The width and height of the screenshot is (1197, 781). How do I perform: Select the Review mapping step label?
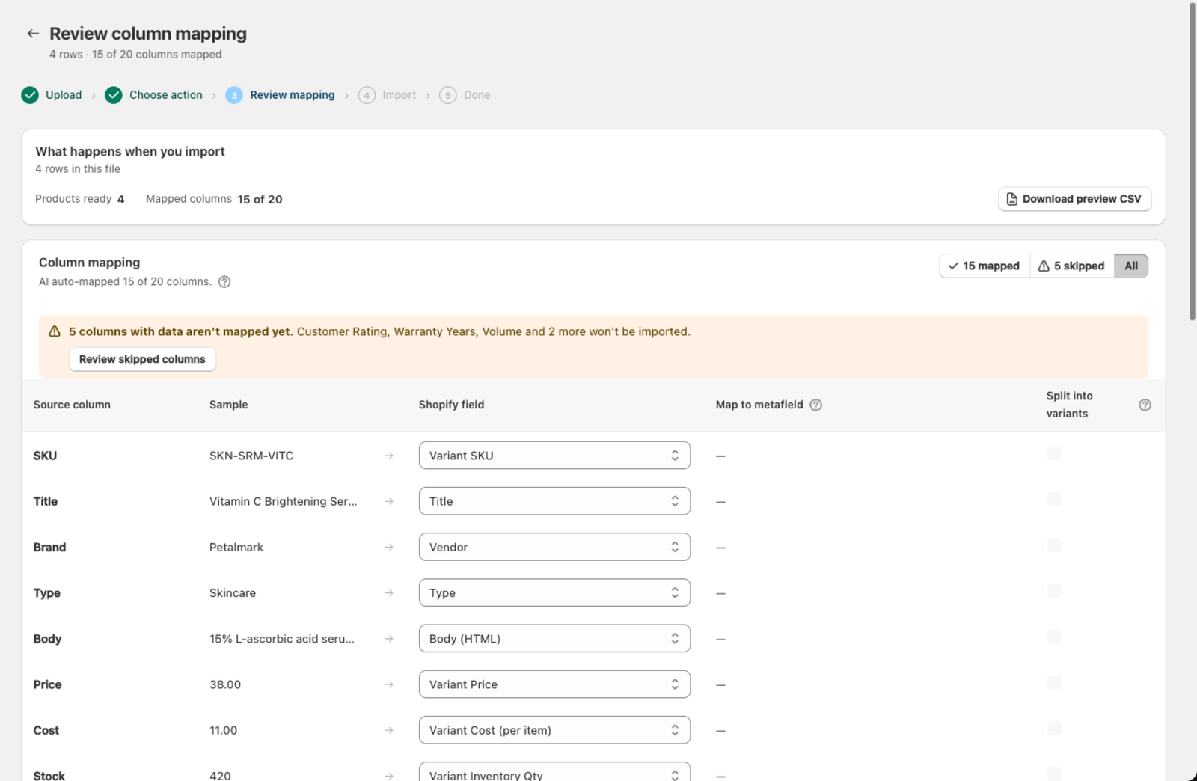coord(293,95)
